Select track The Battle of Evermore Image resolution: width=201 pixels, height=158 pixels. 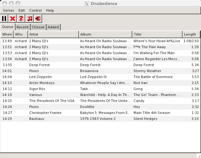click(153, 77)
